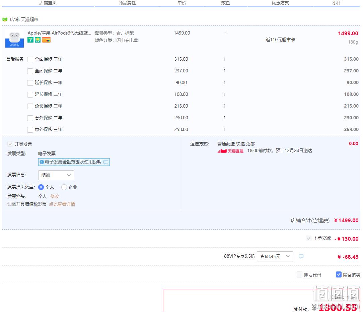
Task: Click the red 1499.00 product subtotal
Action: [348, 34]
